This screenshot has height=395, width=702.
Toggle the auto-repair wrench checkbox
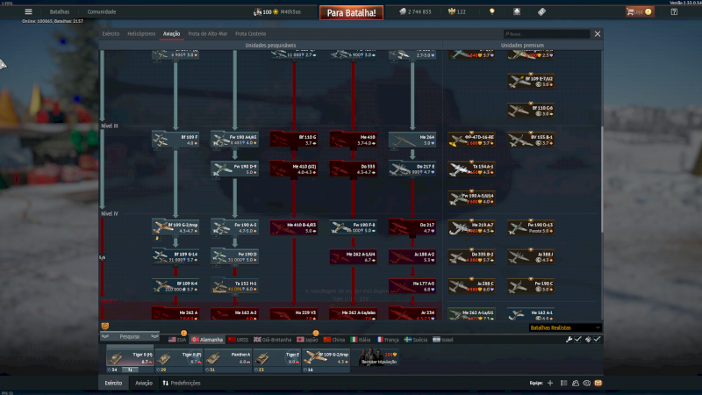(x=578, y=340)
